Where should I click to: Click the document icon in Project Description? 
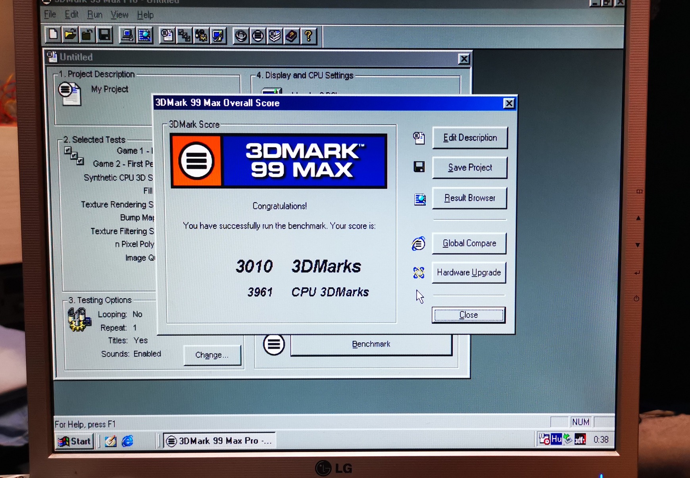70,94
